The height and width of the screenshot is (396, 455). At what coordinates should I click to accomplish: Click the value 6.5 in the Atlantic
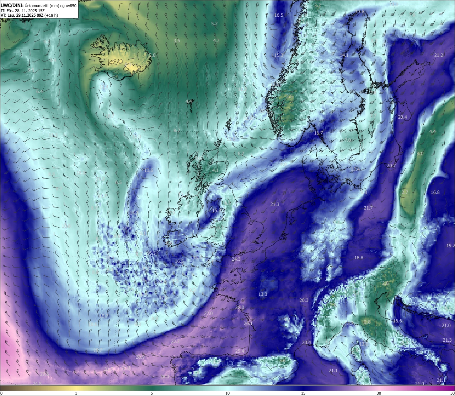pos(118,182)
